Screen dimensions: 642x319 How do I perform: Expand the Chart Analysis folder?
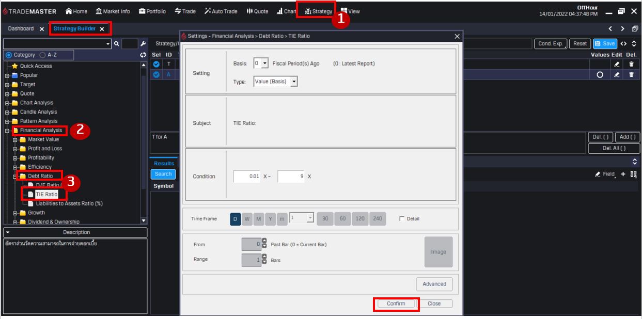pos(7,103)
